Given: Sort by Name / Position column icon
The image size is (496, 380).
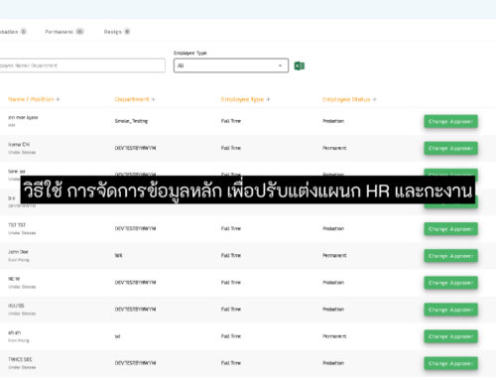Looking at the screenshot, I should click(x=58, y=99).
